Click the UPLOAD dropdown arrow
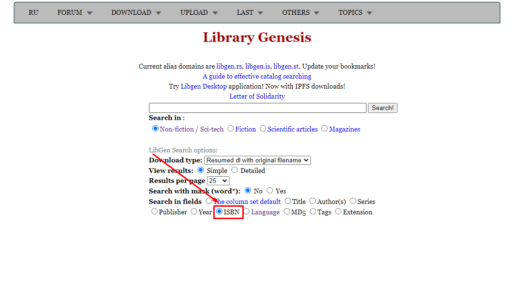This screenshot has height=282, width=527. (215, 13)
